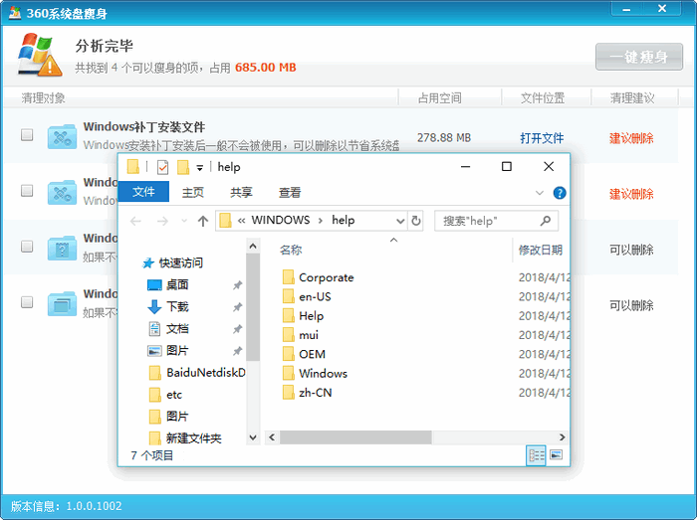
Task: Switch to large thumbnails view icon
Action: (x=556, y=455)
